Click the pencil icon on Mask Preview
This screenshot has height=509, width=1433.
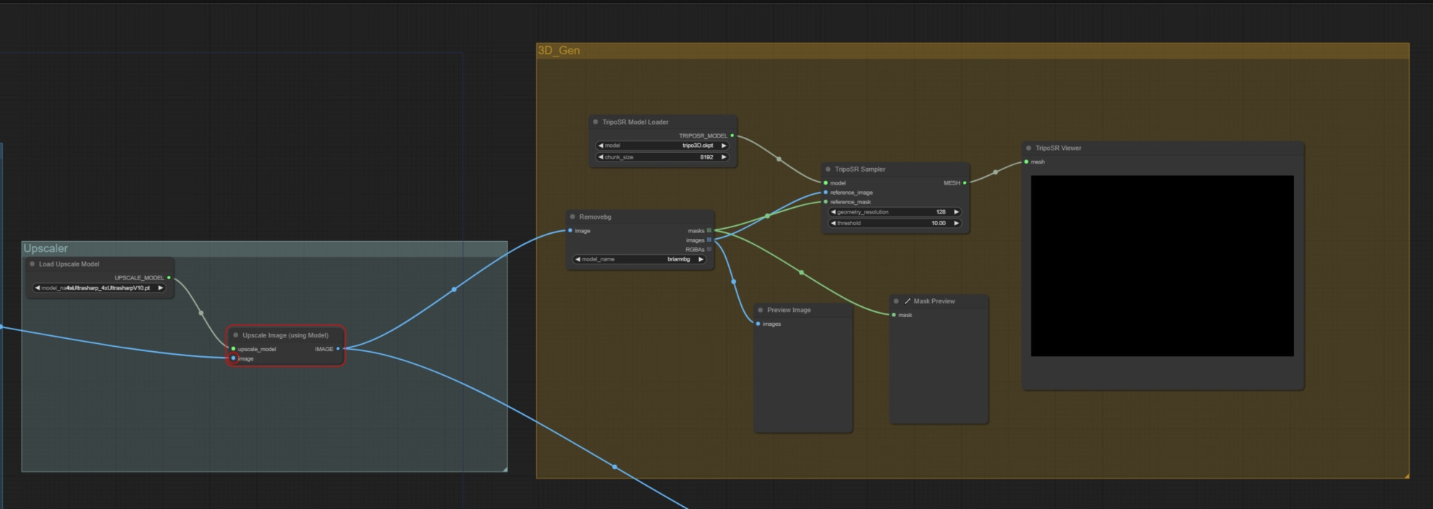point(908,301)
